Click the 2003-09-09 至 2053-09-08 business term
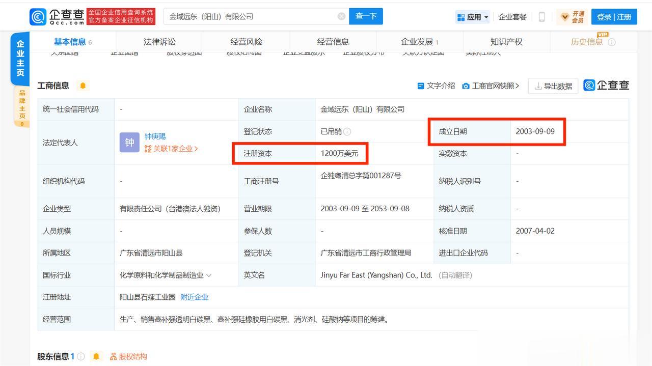The image size is (652, 366). pos(365,209)
